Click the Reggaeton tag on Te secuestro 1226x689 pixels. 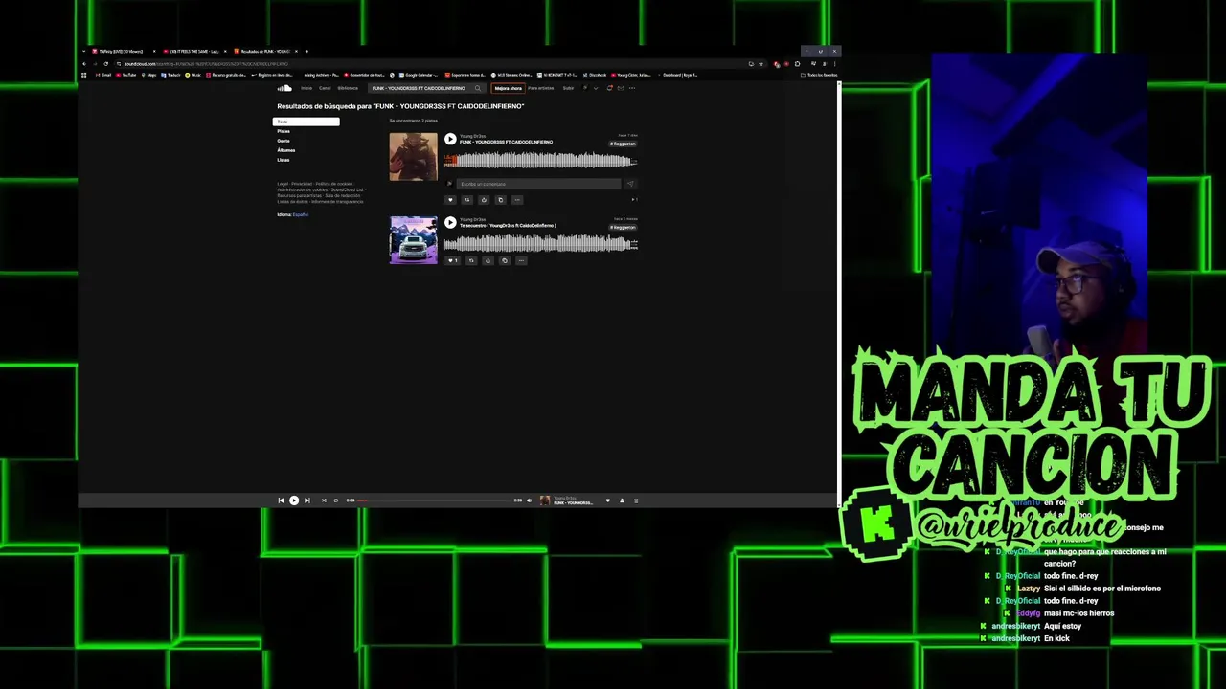coord(624,228)
